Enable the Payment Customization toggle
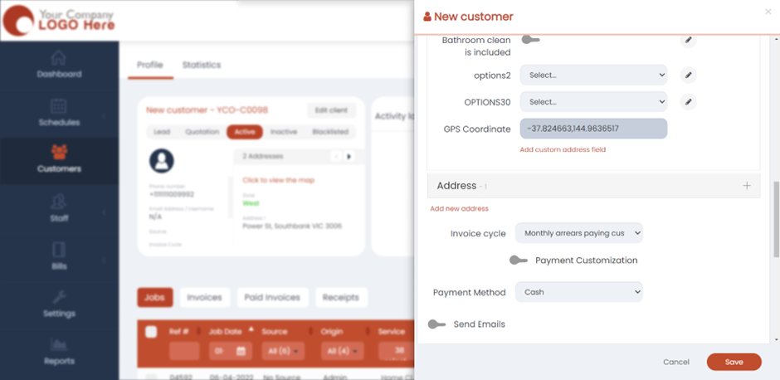 coord(519,261)
